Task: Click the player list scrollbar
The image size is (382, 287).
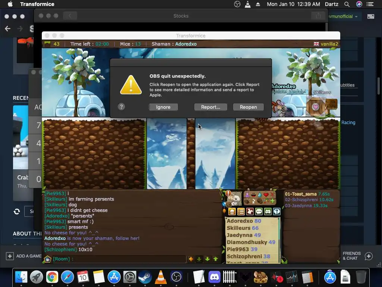Action: (x=279, y=240)
